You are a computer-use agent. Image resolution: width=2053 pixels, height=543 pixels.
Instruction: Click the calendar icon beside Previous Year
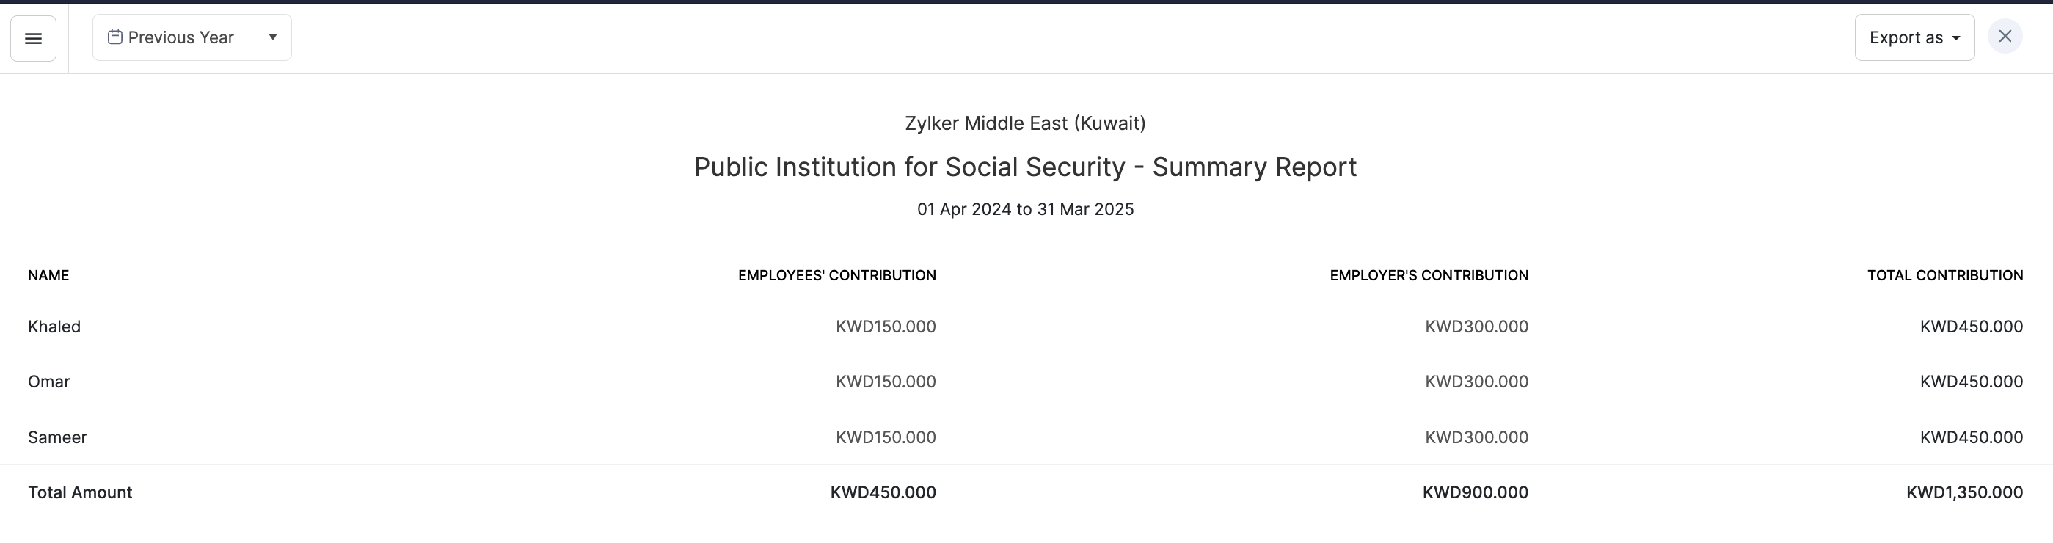click(x=114, y=37)
